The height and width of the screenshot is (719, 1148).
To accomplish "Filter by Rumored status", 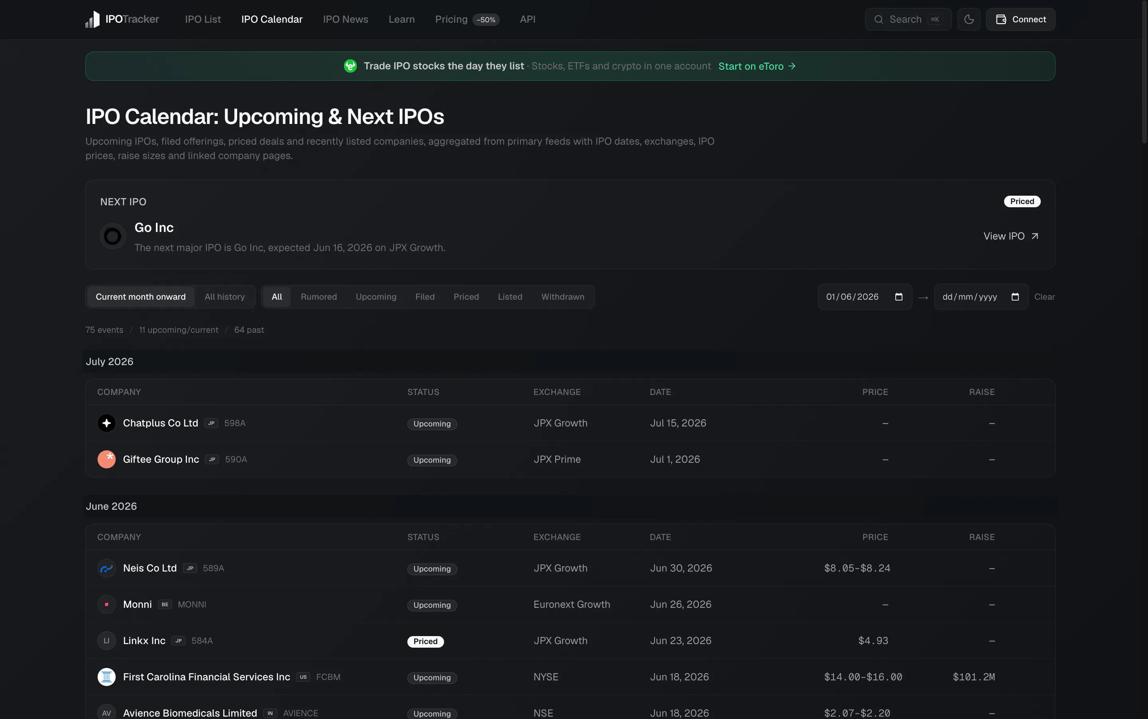I will [318, 297].
